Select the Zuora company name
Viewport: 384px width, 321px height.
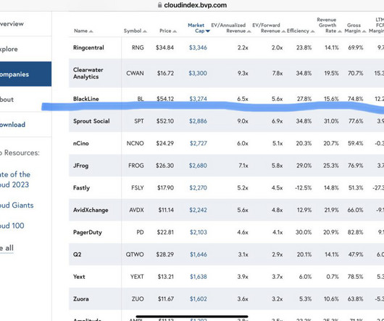(81, 299)
